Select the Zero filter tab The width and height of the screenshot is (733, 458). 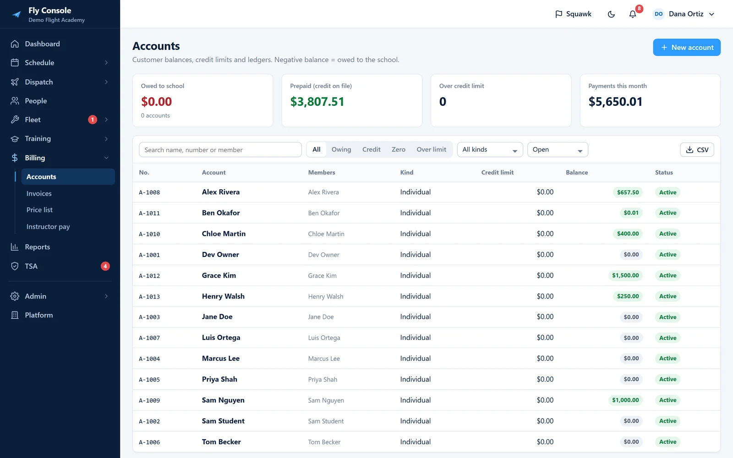(x=399, y=150)
